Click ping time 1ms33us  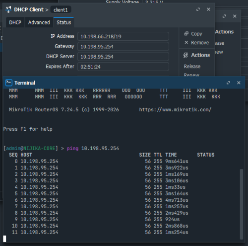(x=175, y=187)
